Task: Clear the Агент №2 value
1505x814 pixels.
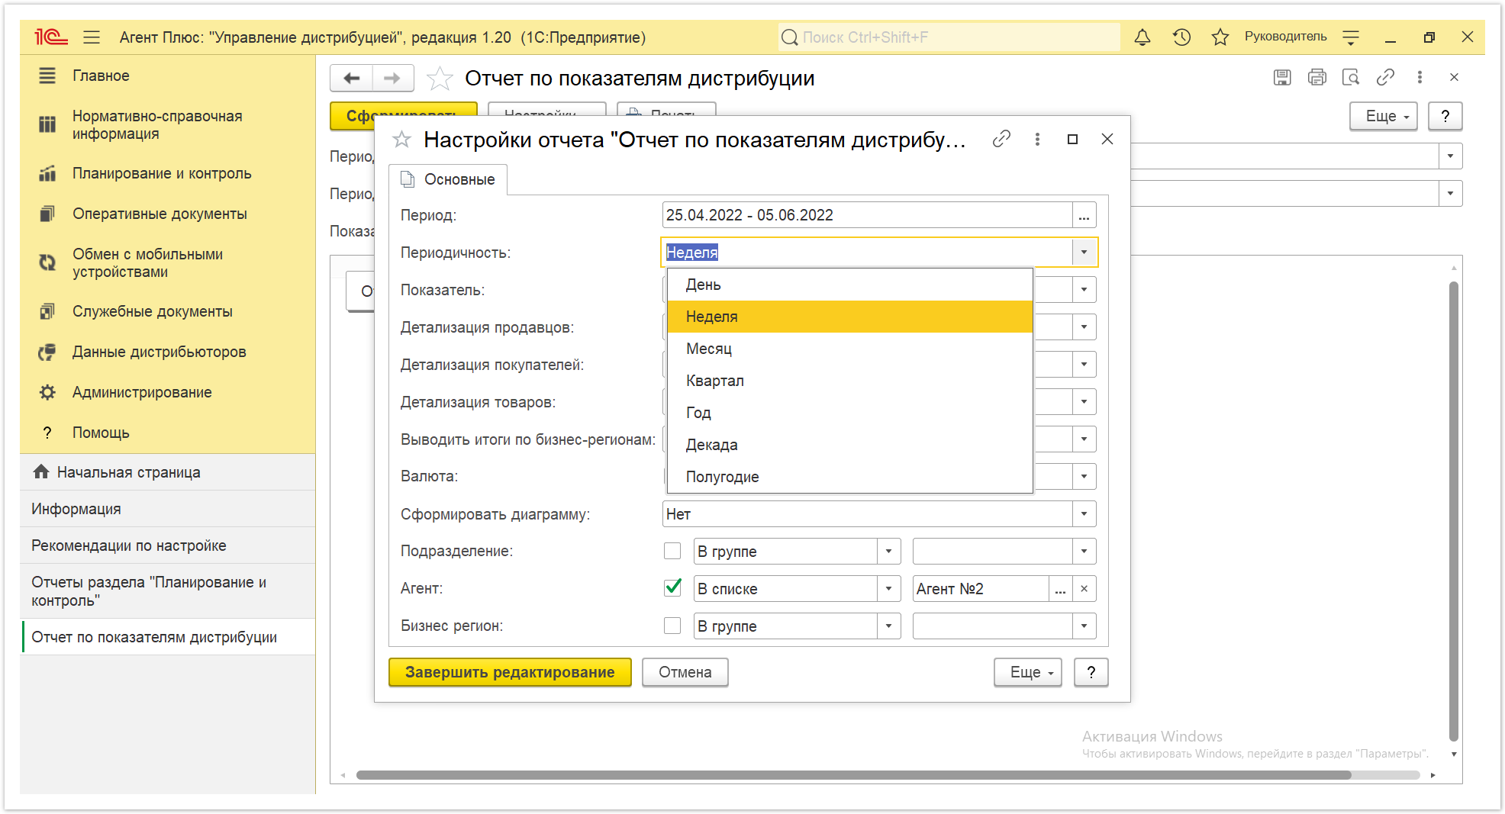Action: [1084, 589]
